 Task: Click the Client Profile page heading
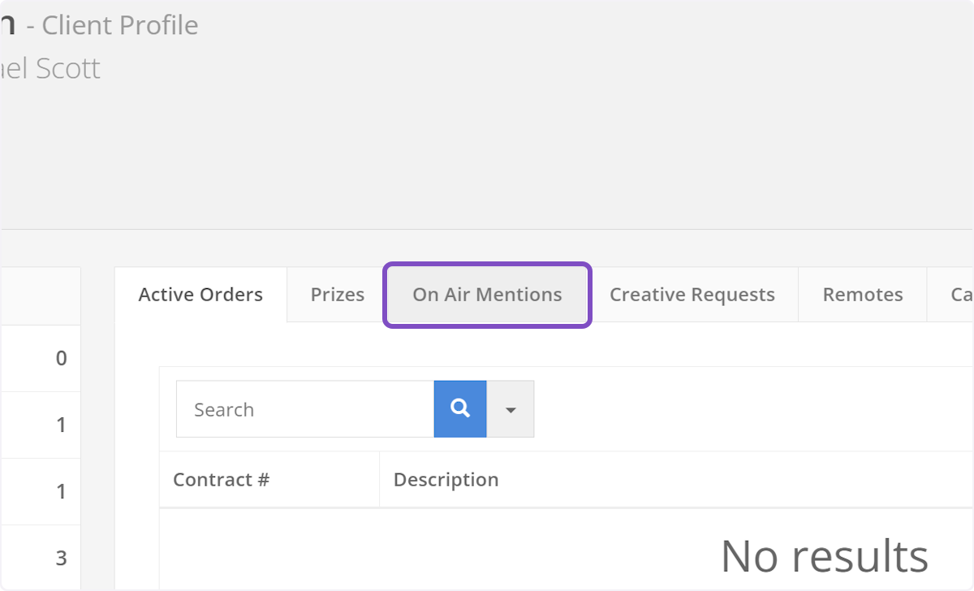pyautogui.click(x=119, y=25)
